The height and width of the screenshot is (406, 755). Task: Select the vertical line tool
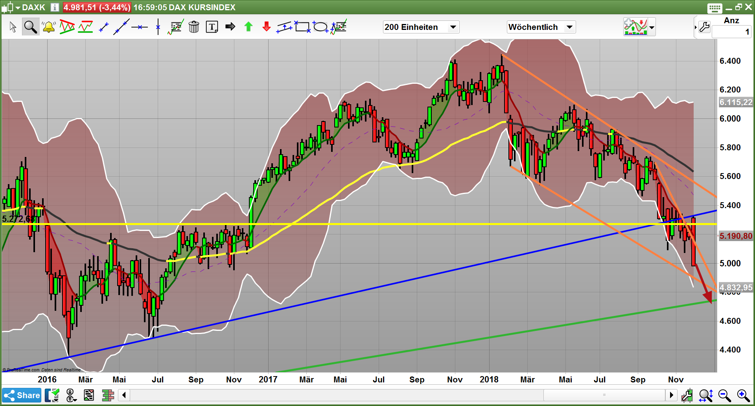[157, 26]
